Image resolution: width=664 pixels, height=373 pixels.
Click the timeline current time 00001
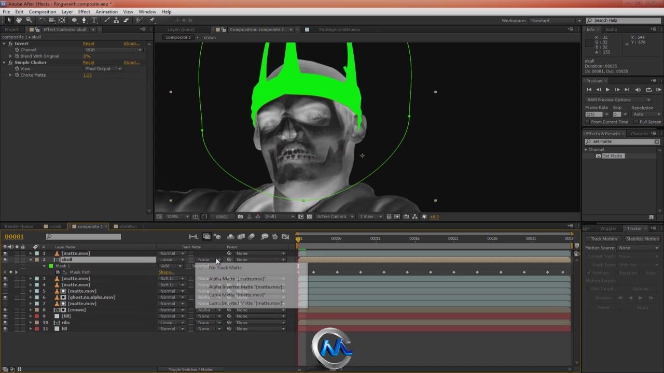14,237
